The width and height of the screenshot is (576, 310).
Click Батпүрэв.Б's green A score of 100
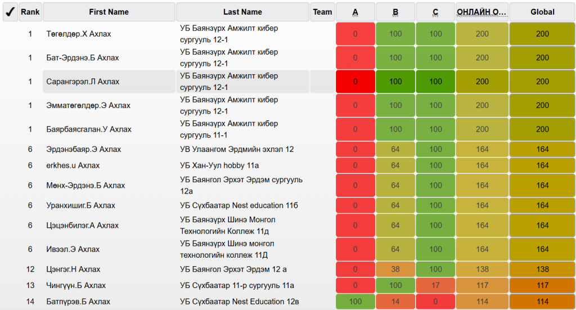point(355,302)
